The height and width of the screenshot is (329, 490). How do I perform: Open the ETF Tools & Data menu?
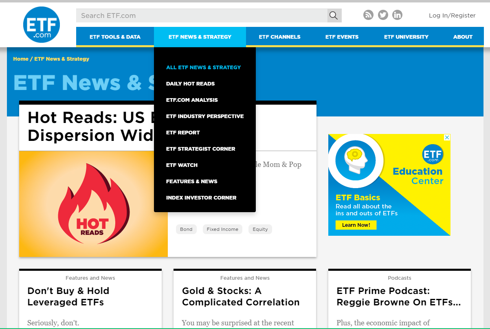pos(115,37)
